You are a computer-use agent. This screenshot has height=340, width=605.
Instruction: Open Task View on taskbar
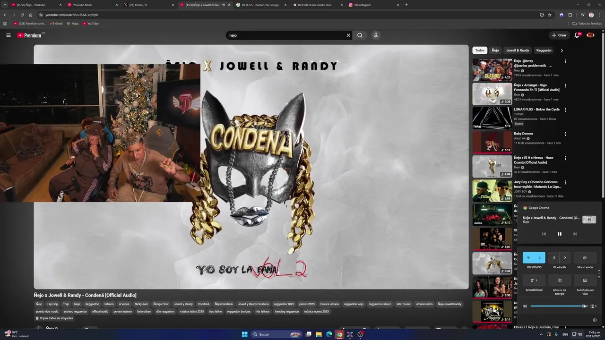pos(308,334)
